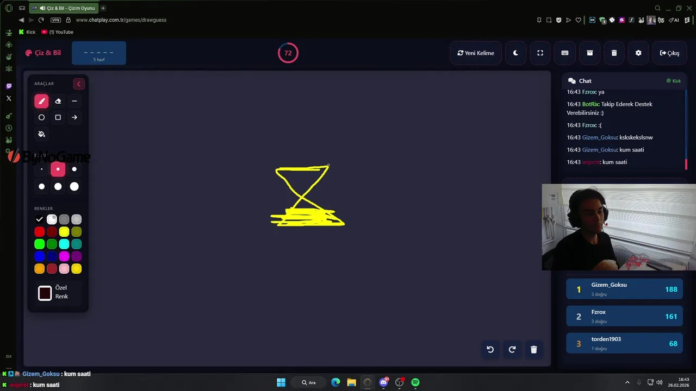The height and width of the screenshot is (391, 696).
Task: Open File Explorer from taskbar
Action: tap(351, 382)
